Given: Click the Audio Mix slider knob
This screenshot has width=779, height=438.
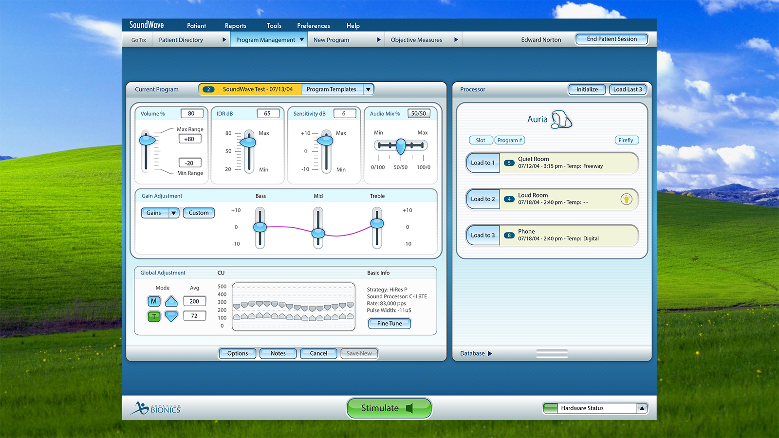Looking at the screenshot, I should point(401,146).
